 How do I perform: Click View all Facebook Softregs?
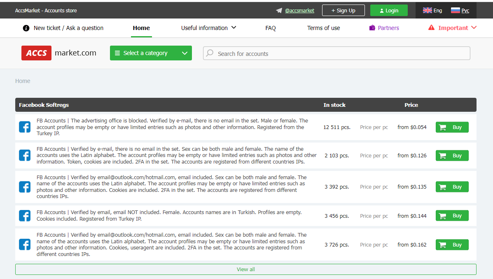246,269
